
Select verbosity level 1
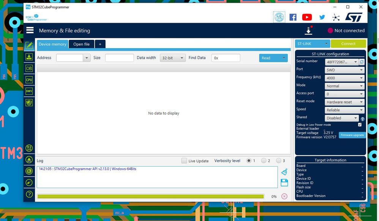249,160
